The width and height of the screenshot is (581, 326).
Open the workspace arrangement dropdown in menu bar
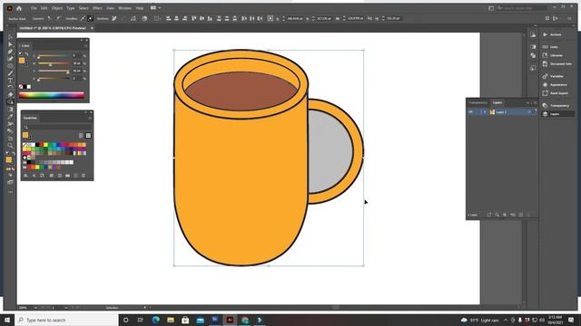tap(155, 8)
